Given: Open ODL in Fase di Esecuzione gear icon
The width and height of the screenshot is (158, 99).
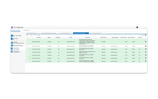Looking at the screenshot, I should pyautogui.click(x=12, y=45).
